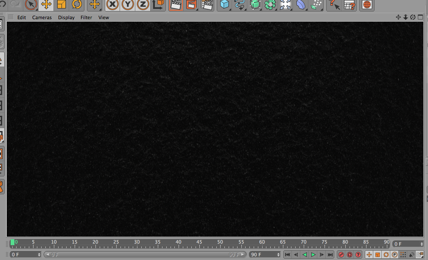Click the timeline document options icon
The image size is (428, 260).
point(420,254)
